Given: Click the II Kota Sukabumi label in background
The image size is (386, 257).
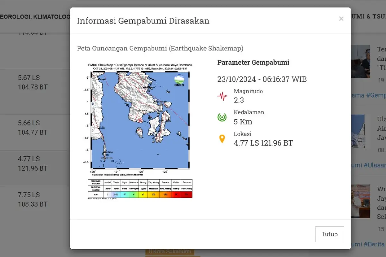Looking at the screenshot, I should coord(170,251).
